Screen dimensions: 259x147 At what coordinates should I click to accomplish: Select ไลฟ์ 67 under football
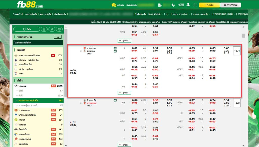click(x=38, y=91)
